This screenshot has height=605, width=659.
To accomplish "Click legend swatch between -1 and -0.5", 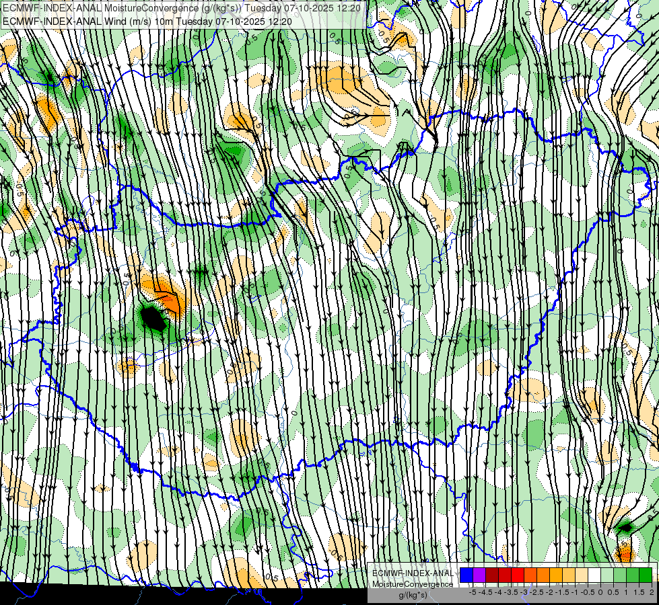I will pos(582,575).
